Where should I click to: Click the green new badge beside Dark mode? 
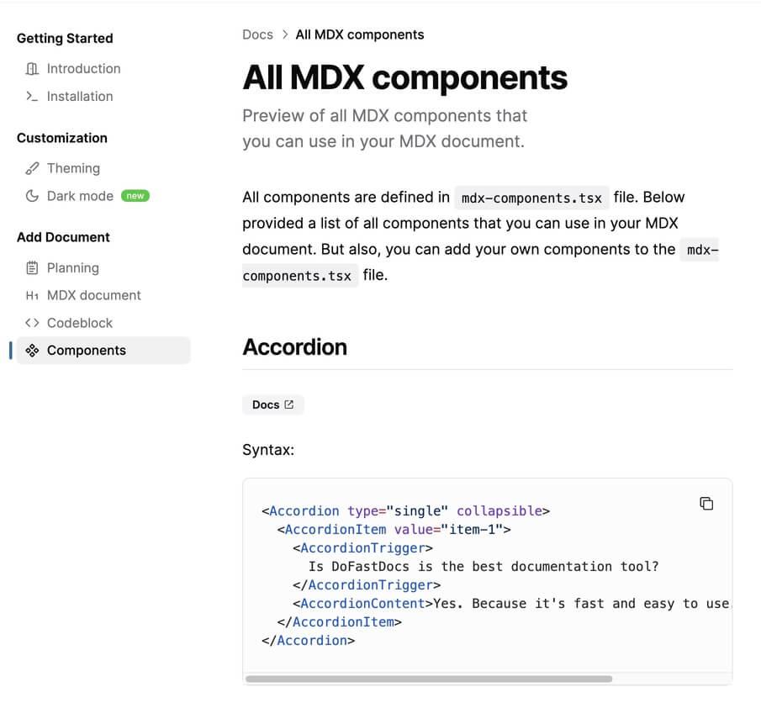[135, 196]
